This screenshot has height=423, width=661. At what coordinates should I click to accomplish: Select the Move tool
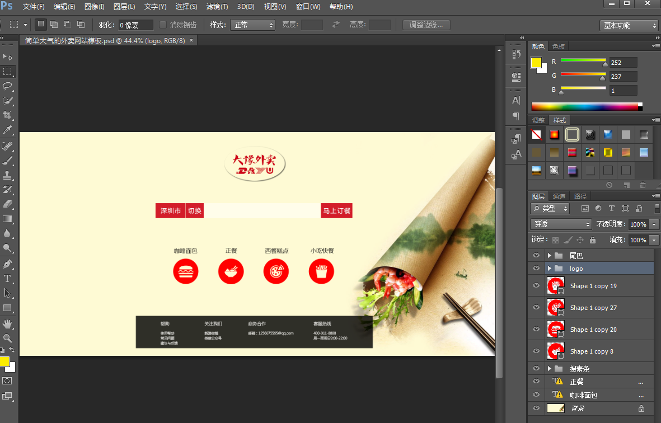coord(8,57)
